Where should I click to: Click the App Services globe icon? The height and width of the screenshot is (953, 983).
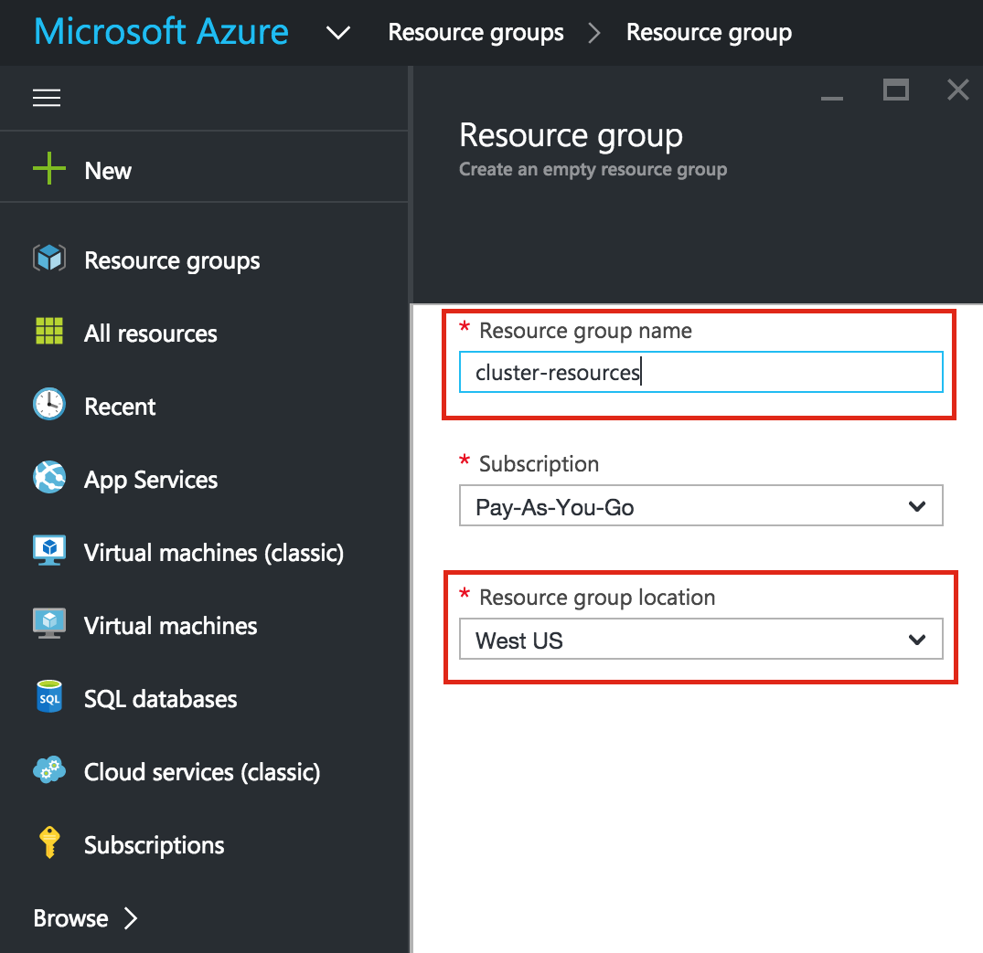[x=48, y=478]
